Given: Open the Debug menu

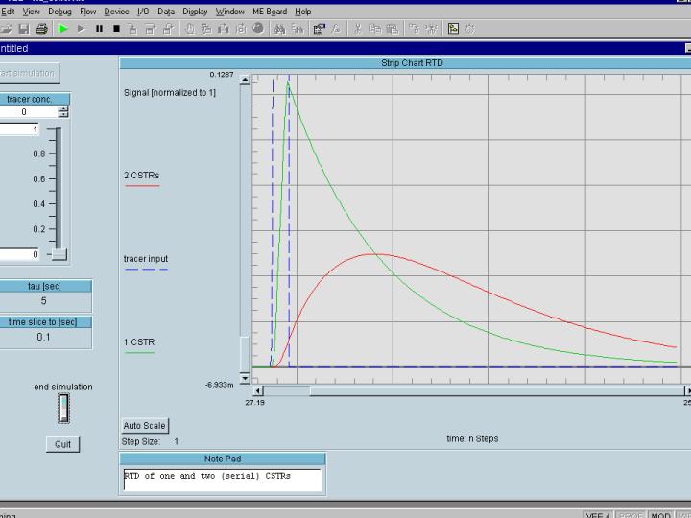Looking at the screenshot, I should (60, 12).
